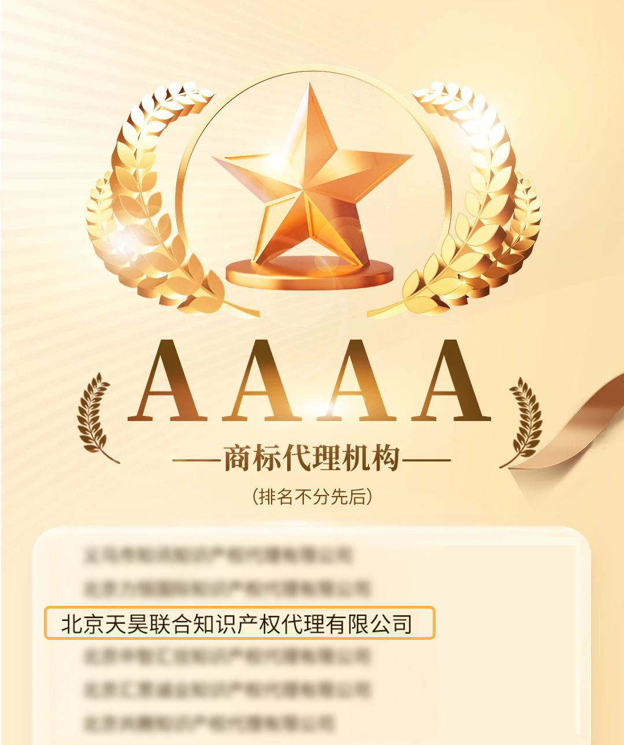Viewport: 624px width, 745px height.
Task: Click the round bronze pedestal under the star
Action: (310, 274)
